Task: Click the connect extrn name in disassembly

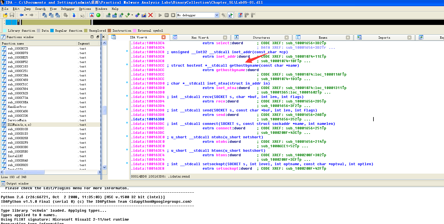Action: click(x=224, y=128)
